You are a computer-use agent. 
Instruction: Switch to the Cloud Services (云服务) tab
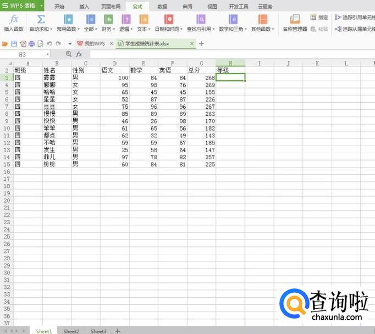(x=265, y=7)
